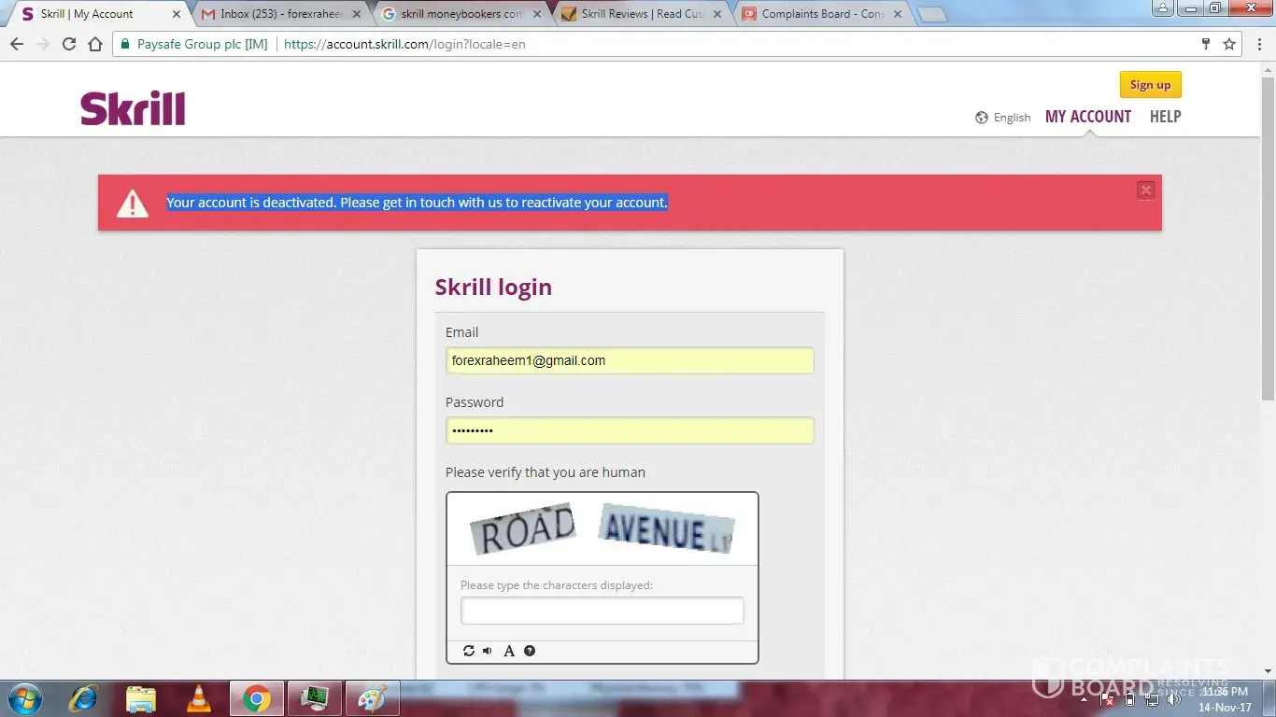Open the MY ACCOUNT menu item

coord(1087,117)
